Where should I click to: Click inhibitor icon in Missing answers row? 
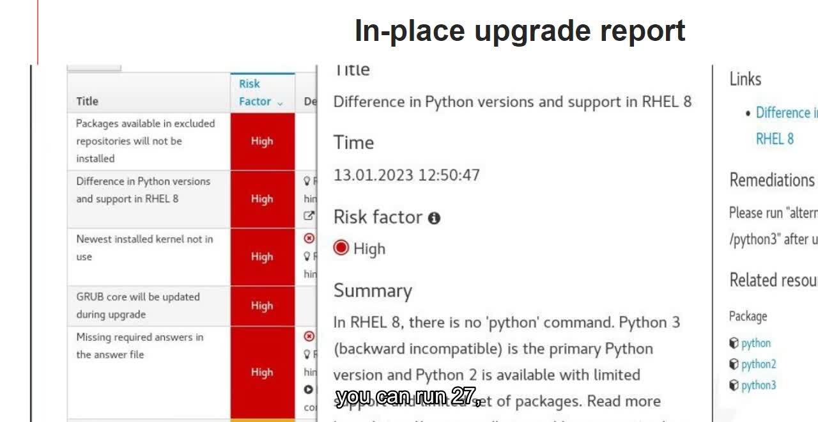point(309,336)
